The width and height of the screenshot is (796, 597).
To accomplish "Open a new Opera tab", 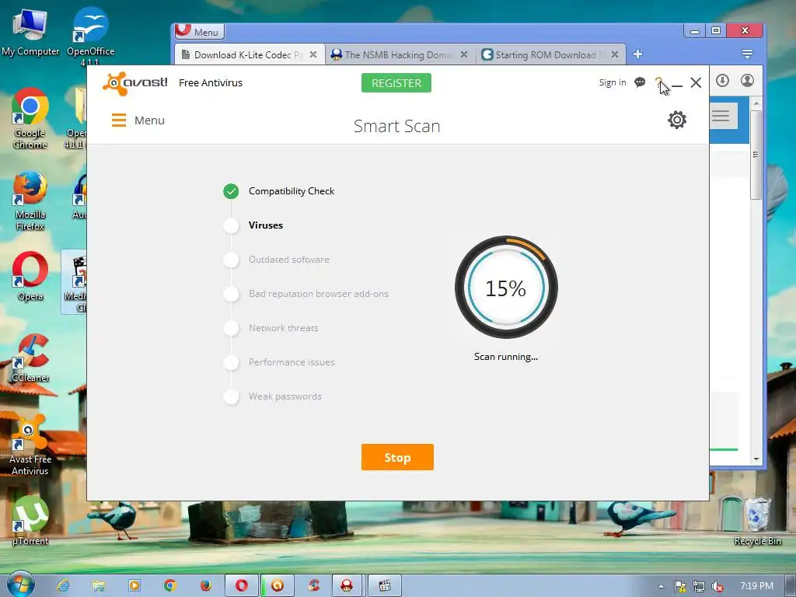I will [638, 54].
